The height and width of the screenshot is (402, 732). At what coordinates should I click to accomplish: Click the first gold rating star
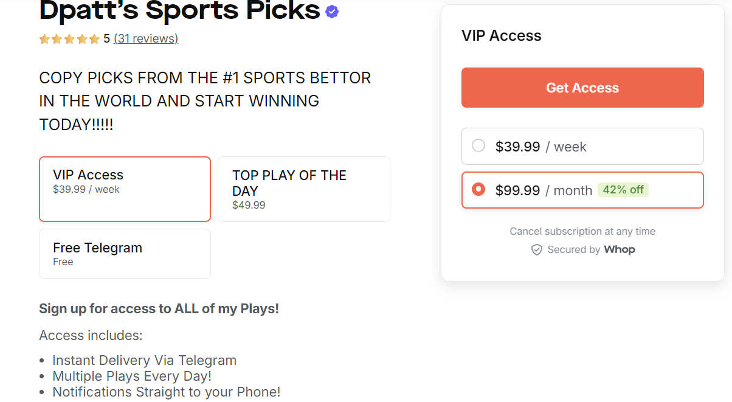44,40
